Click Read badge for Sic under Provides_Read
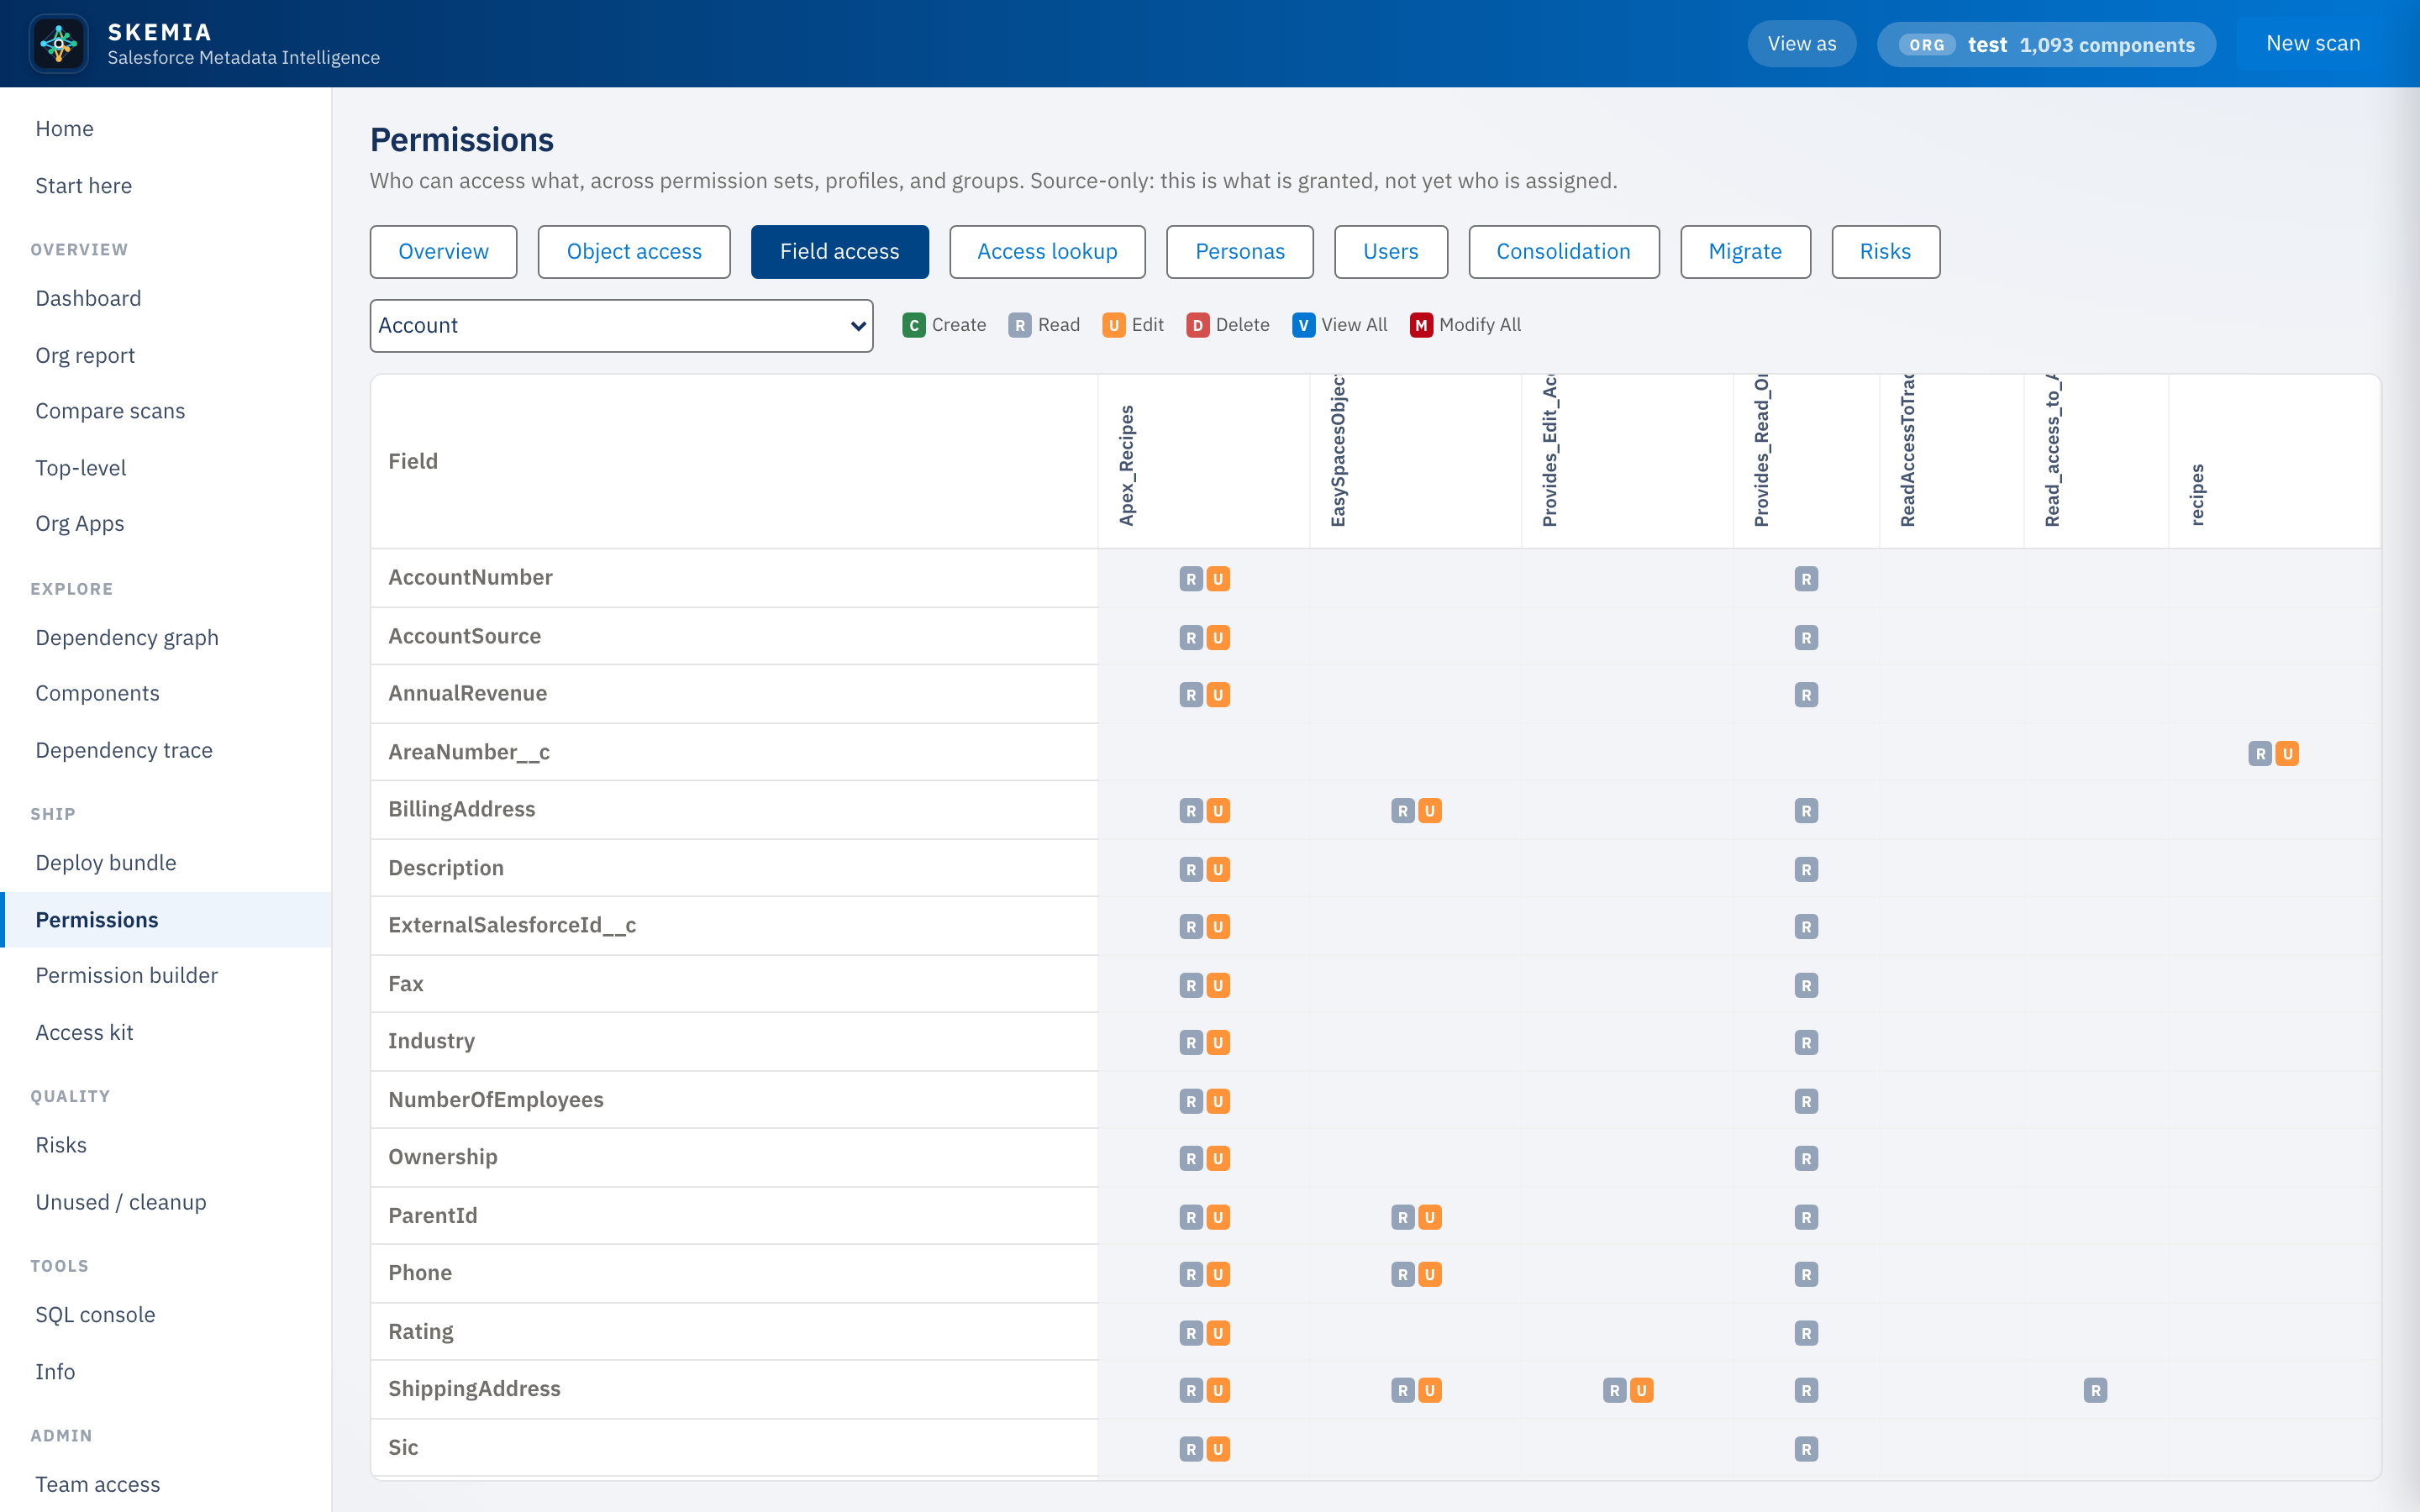This screenshot has height=1512, width=2420. (1806, 1450)
